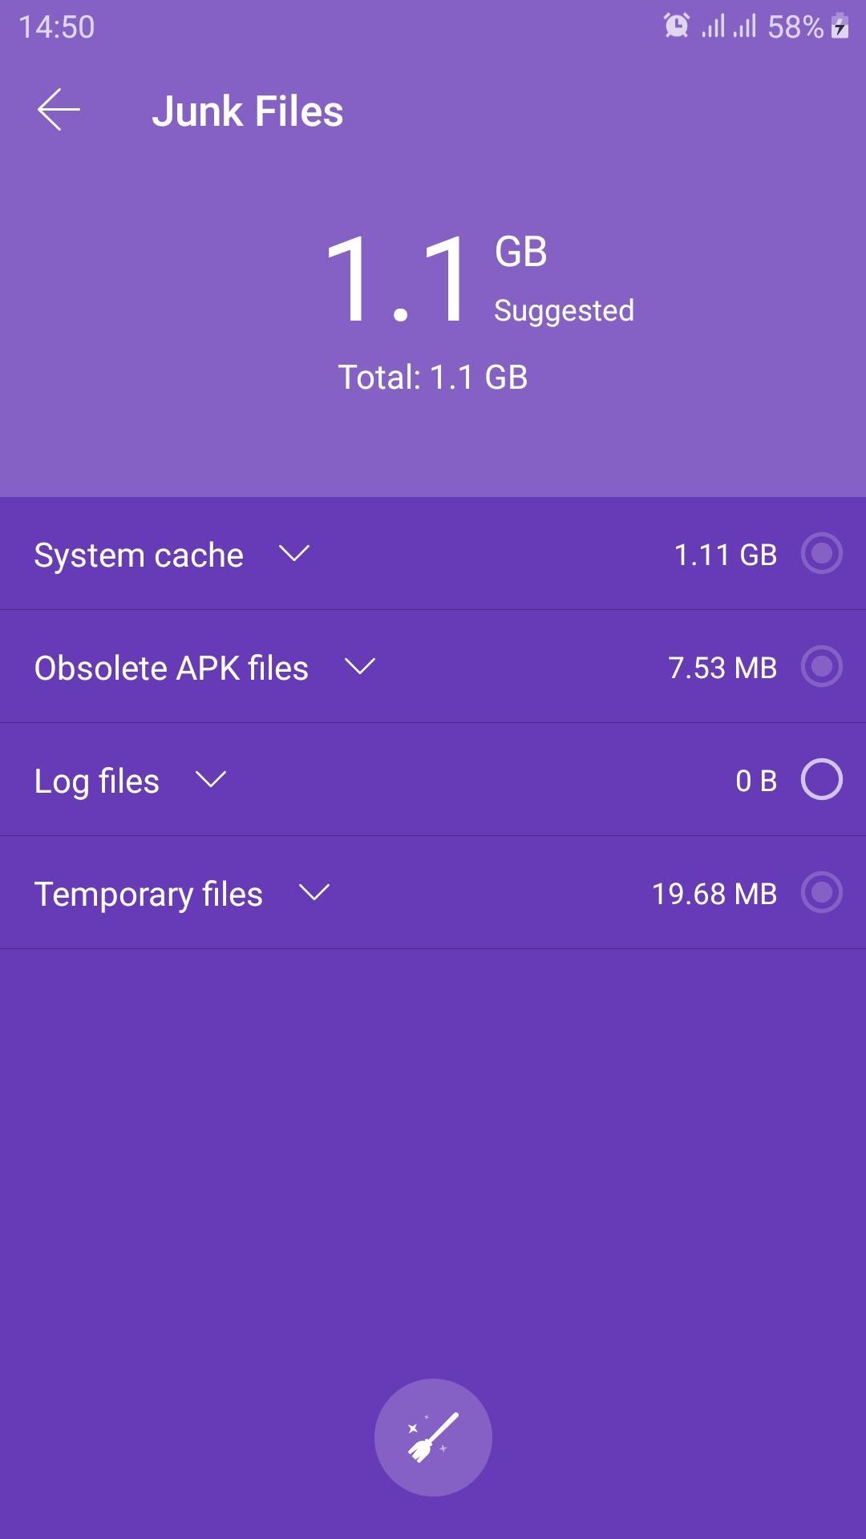
Task: Tap the back arrow icon
Action: pos(59,110)
